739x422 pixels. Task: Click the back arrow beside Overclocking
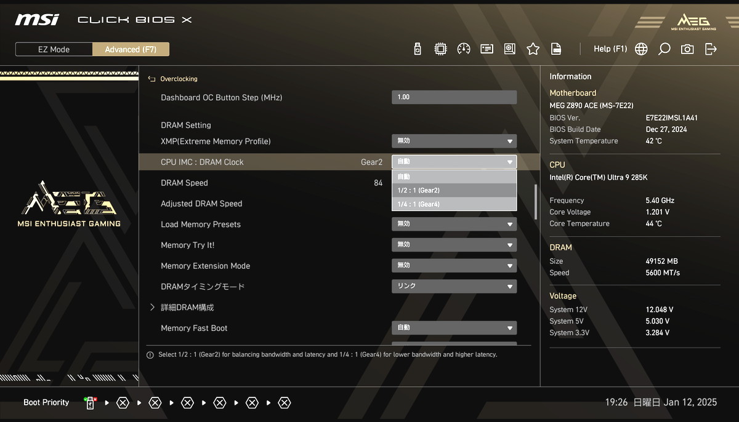(152, 79)
